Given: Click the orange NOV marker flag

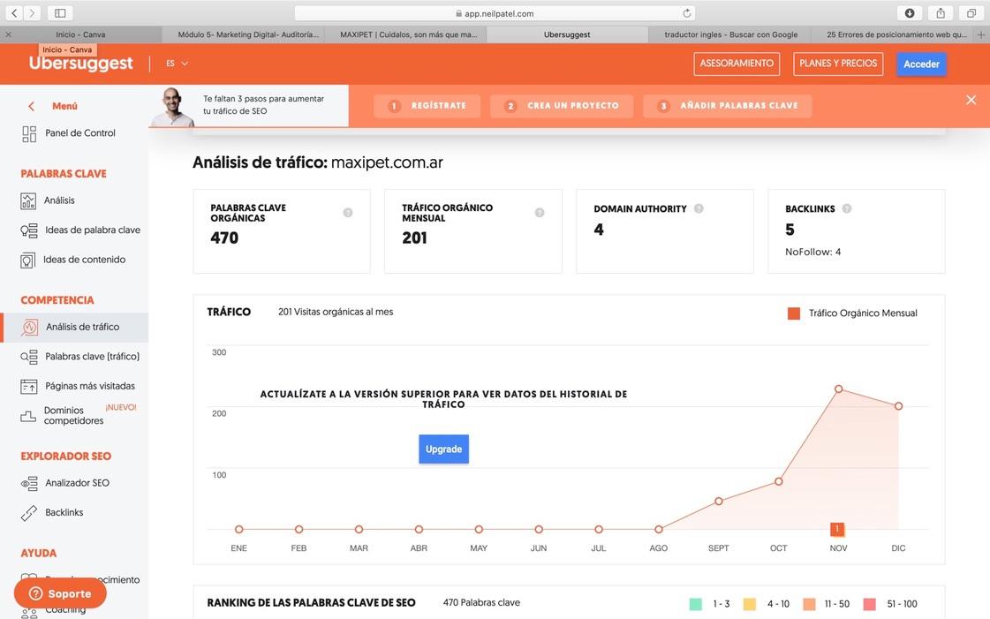Looking at the screenshot, I should click(x=837, y=530).
